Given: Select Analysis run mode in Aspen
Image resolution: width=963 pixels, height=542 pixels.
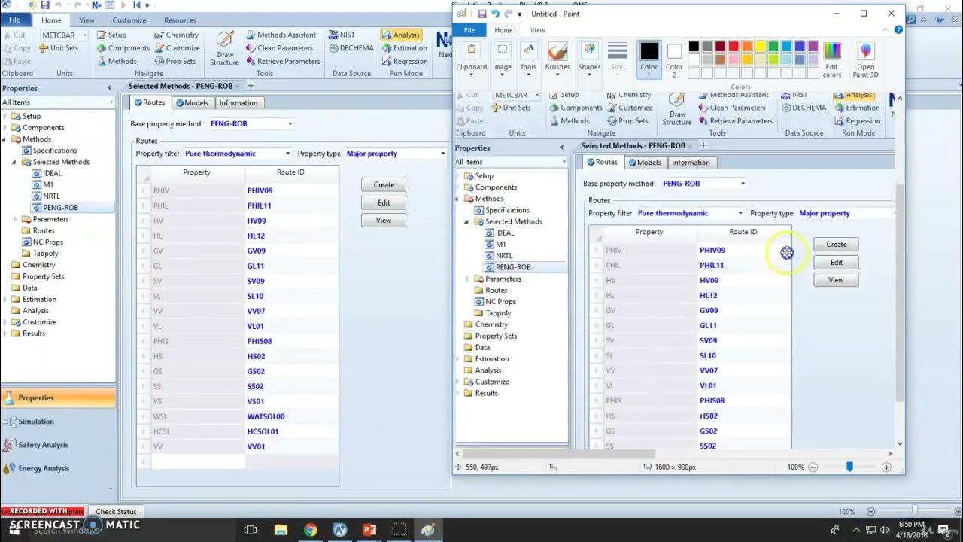Looking at the screenshot, I should [x=400, y=35].
